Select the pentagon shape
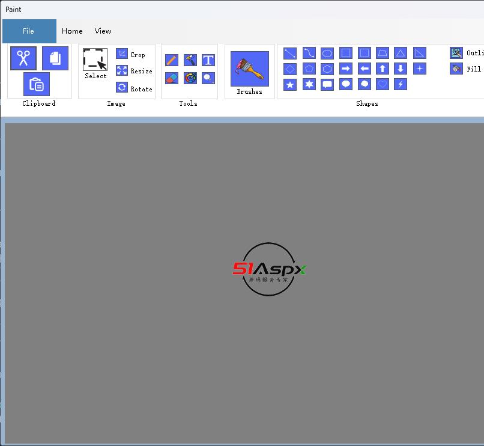The image size is (484, 446). (309, 69)
